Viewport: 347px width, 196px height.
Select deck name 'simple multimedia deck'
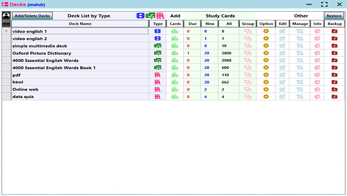[40, 46]
